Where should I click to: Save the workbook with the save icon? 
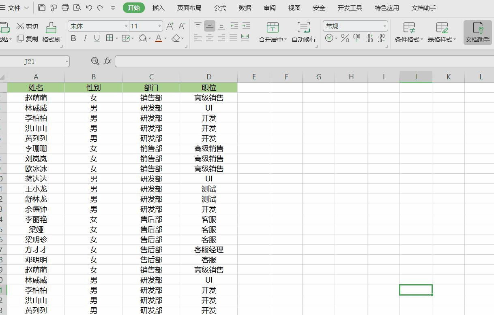[41, 8]
